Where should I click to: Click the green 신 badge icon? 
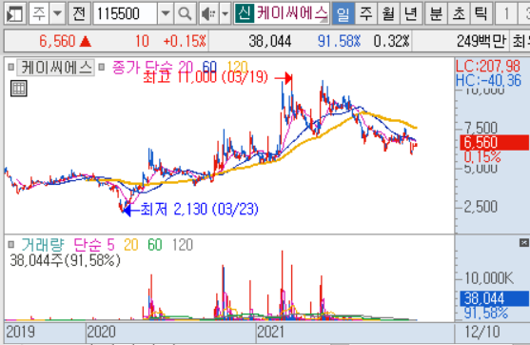click(x=244, y=14)
